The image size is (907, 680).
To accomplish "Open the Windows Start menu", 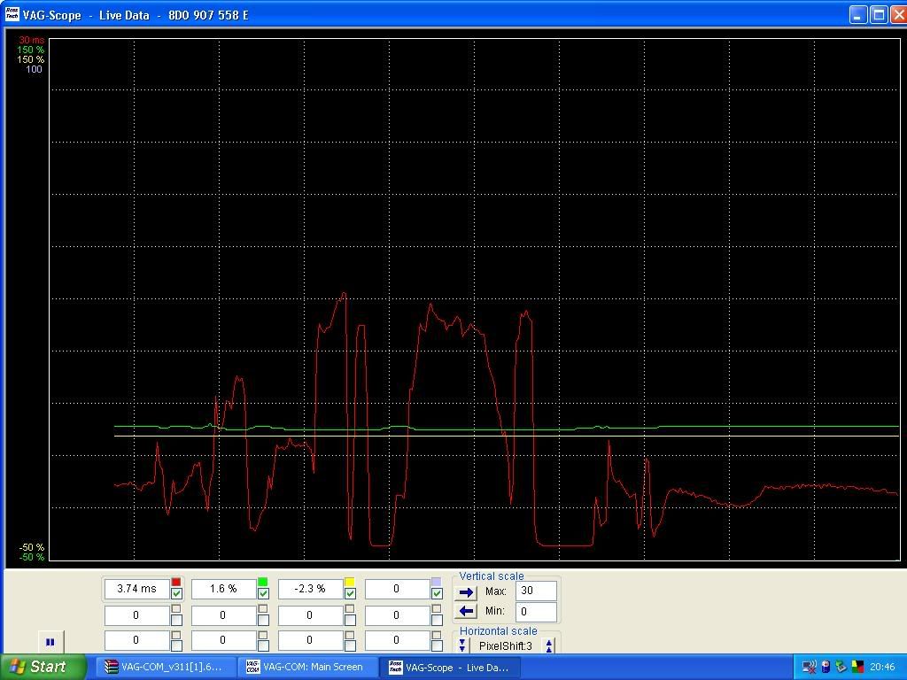I will (43, 667).
